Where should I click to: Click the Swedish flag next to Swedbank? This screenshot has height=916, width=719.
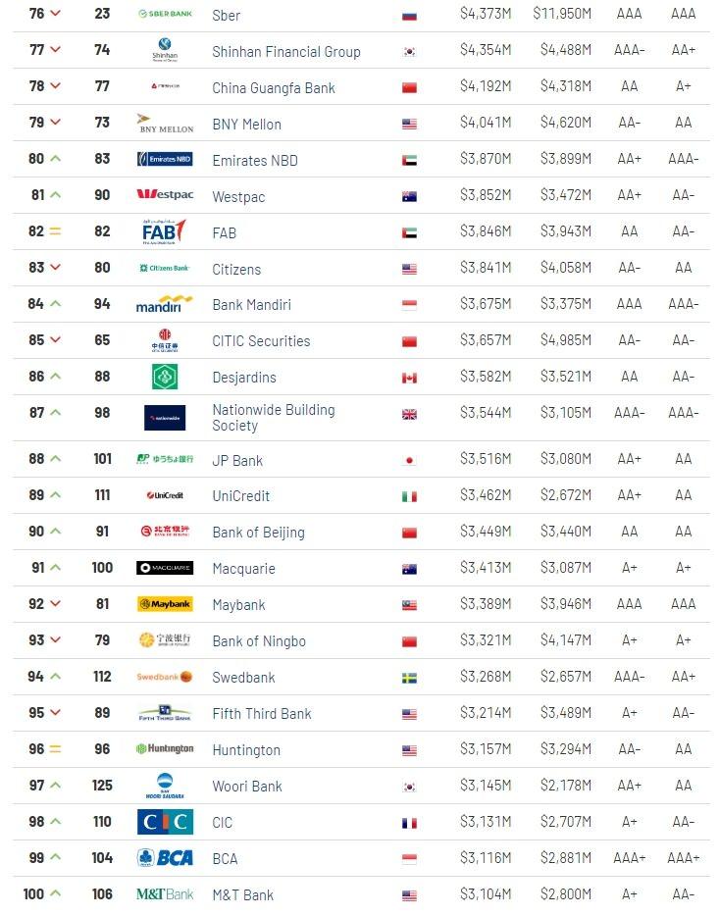[409, 678]
